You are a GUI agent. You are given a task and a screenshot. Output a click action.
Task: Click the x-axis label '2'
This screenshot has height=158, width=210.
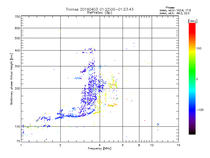click(x=60, y=145)
